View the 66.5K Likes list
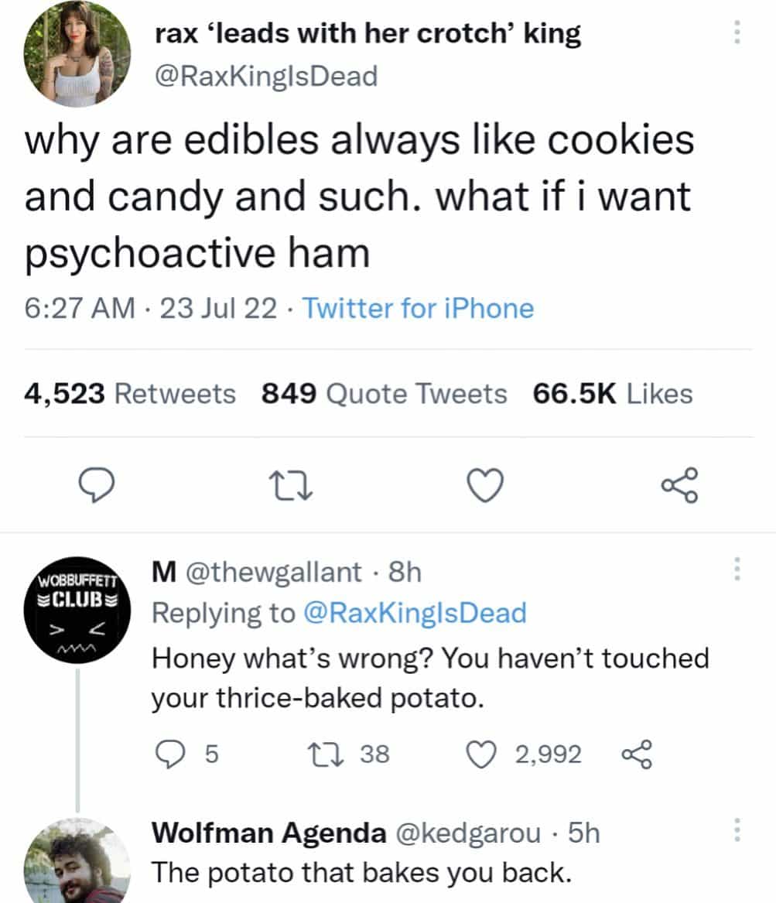The width and height of the screenshot is (776, 903). click(612, 394)
